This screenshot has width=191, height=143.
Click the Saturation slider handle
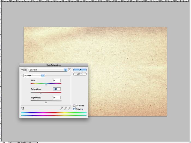(x=41, y=93)
